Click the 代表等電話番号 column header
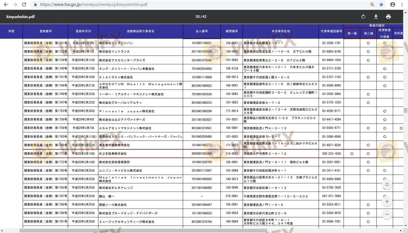This screenshot has width=408, height=233. tap(331, 31)
